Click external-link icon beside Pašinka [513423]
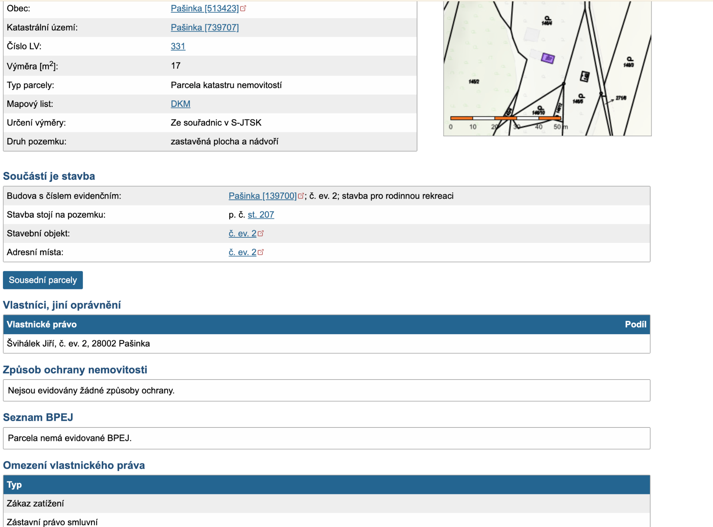 (243, 8)
